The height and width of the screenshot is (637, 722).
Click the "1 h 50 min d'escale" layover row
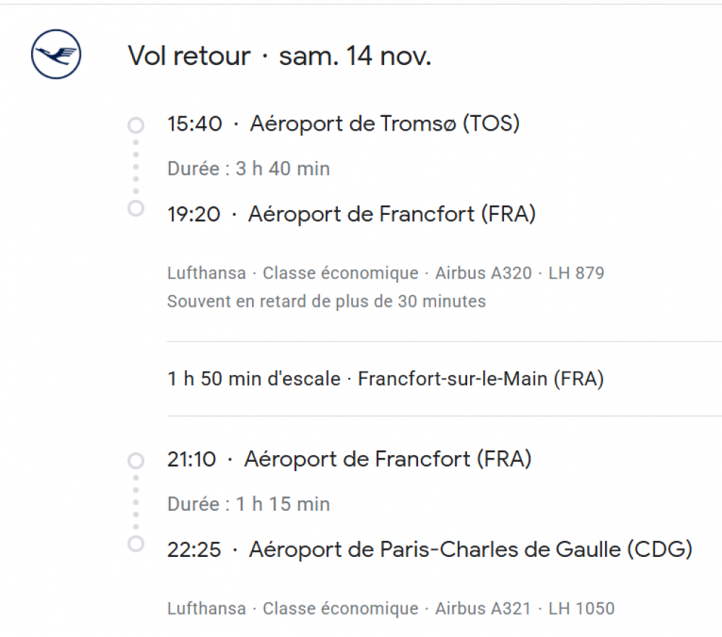click(x=253, y=379)
